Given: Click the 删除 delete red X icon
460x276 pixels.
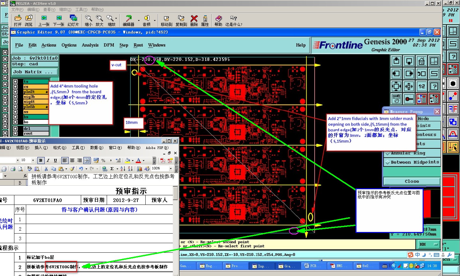Looking at the screenshot, I should (194, 20).
